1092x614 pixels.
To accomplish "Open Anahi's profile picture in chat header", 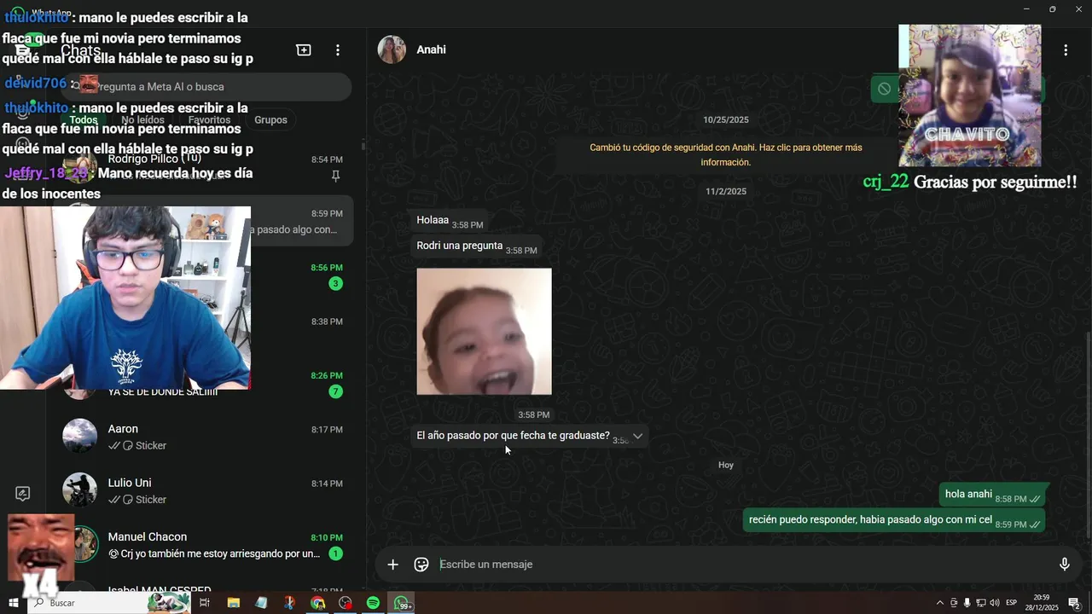I will [x=392, y=49].
